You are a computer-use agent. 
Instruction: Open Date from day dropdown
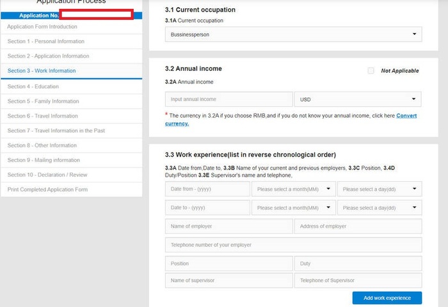380,189
